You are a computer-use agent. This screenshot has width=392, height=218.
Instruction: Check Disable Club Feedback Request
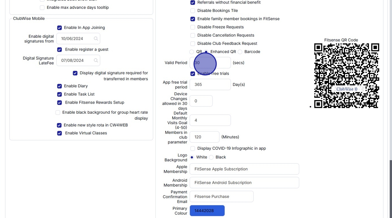tap(192, 44)
